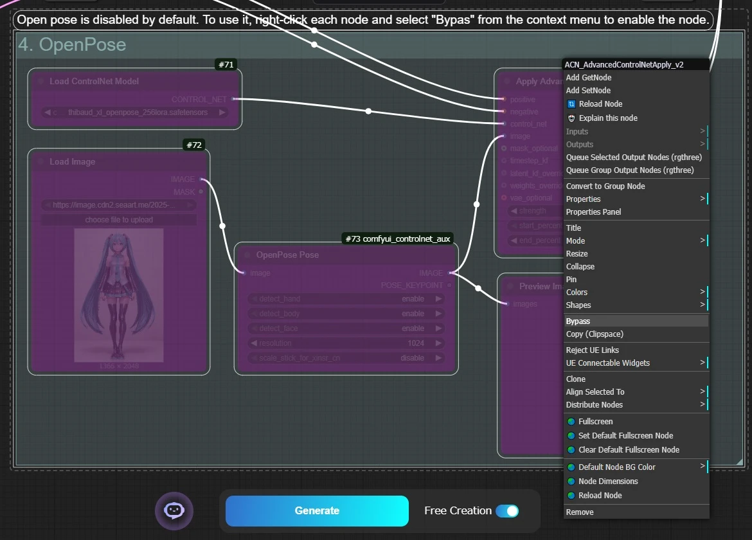Click the loaded anime character image thumbnail

[119, 295]
